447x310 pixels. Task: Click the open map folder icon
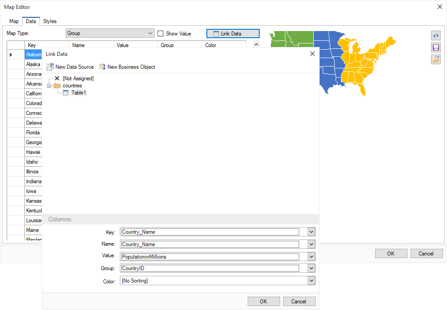435,59
